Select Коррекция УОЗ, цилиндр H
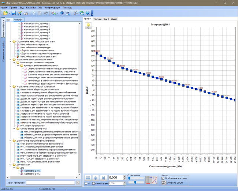This screenshot has width=238, height=191. 37,38
